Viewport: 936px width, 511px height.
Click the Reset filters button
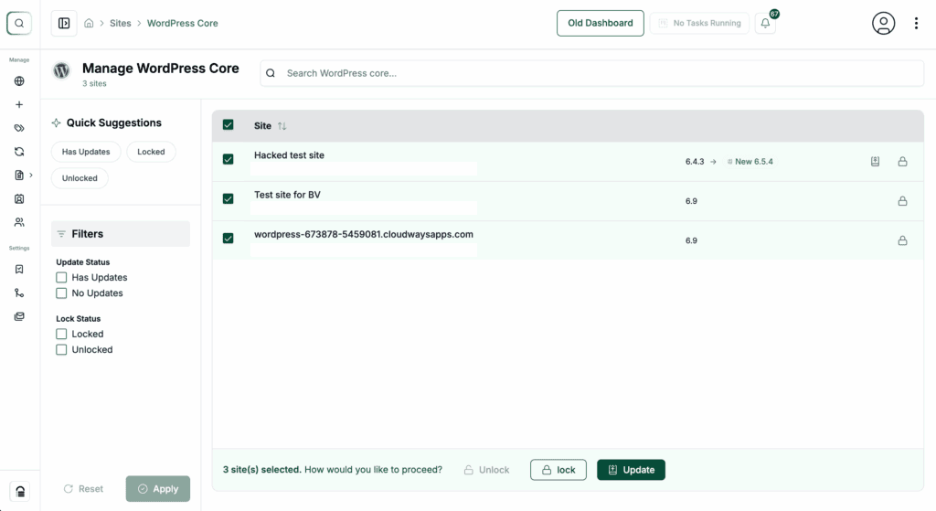click(x=83, y=489)
